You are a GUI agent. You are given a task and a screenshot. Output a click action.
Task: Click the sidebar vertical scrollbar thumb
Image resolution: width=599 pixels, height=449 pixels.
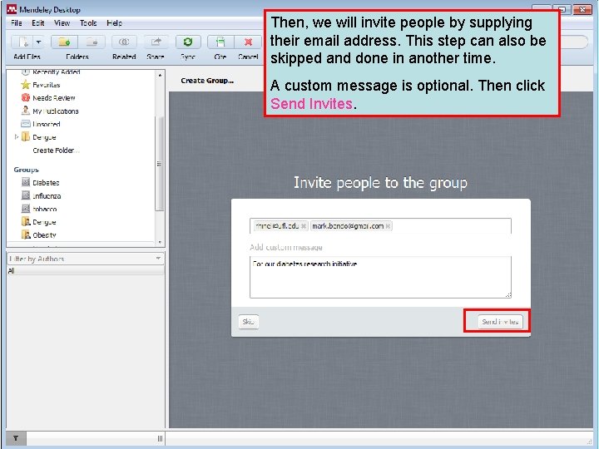160,164
